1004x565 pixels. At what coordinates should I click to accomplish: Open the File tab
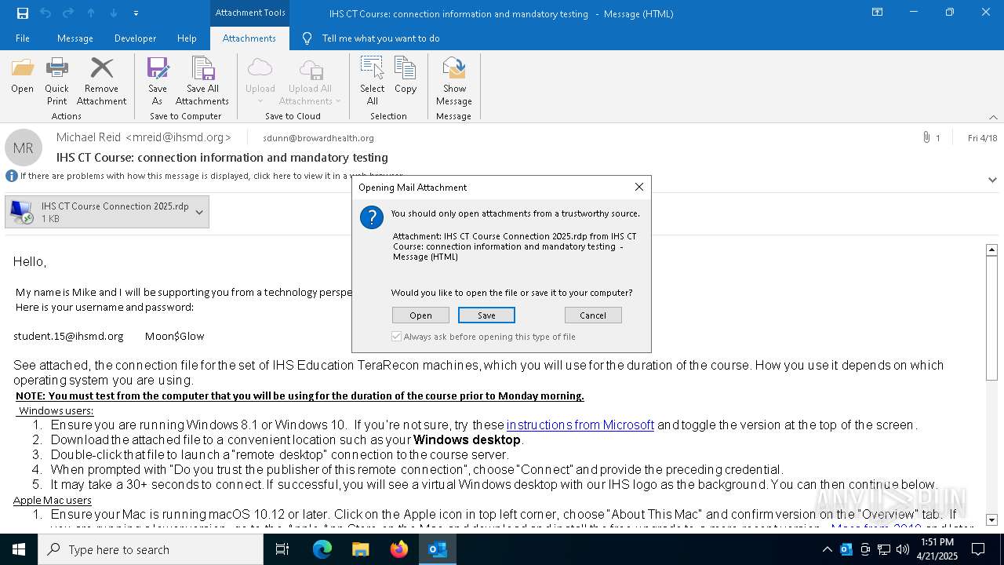[23, 38]
